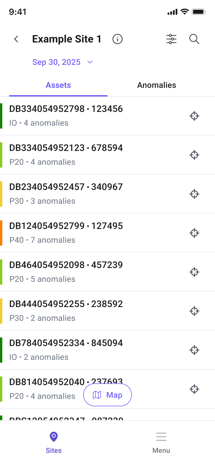Select the Assets tab

coord(58,85)
